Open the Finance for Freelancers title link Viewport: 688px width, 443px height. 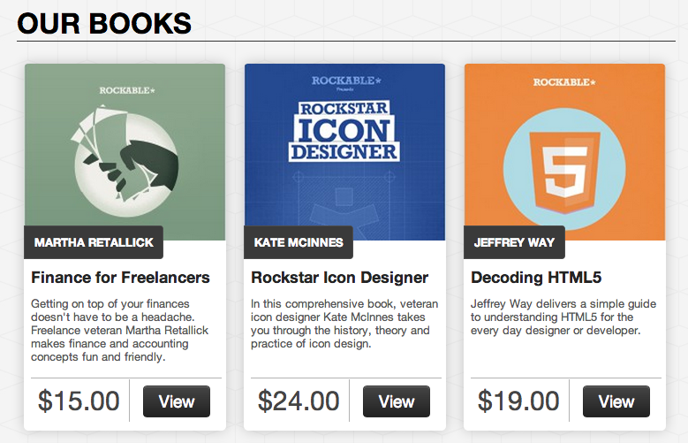[x=120, y=278]
